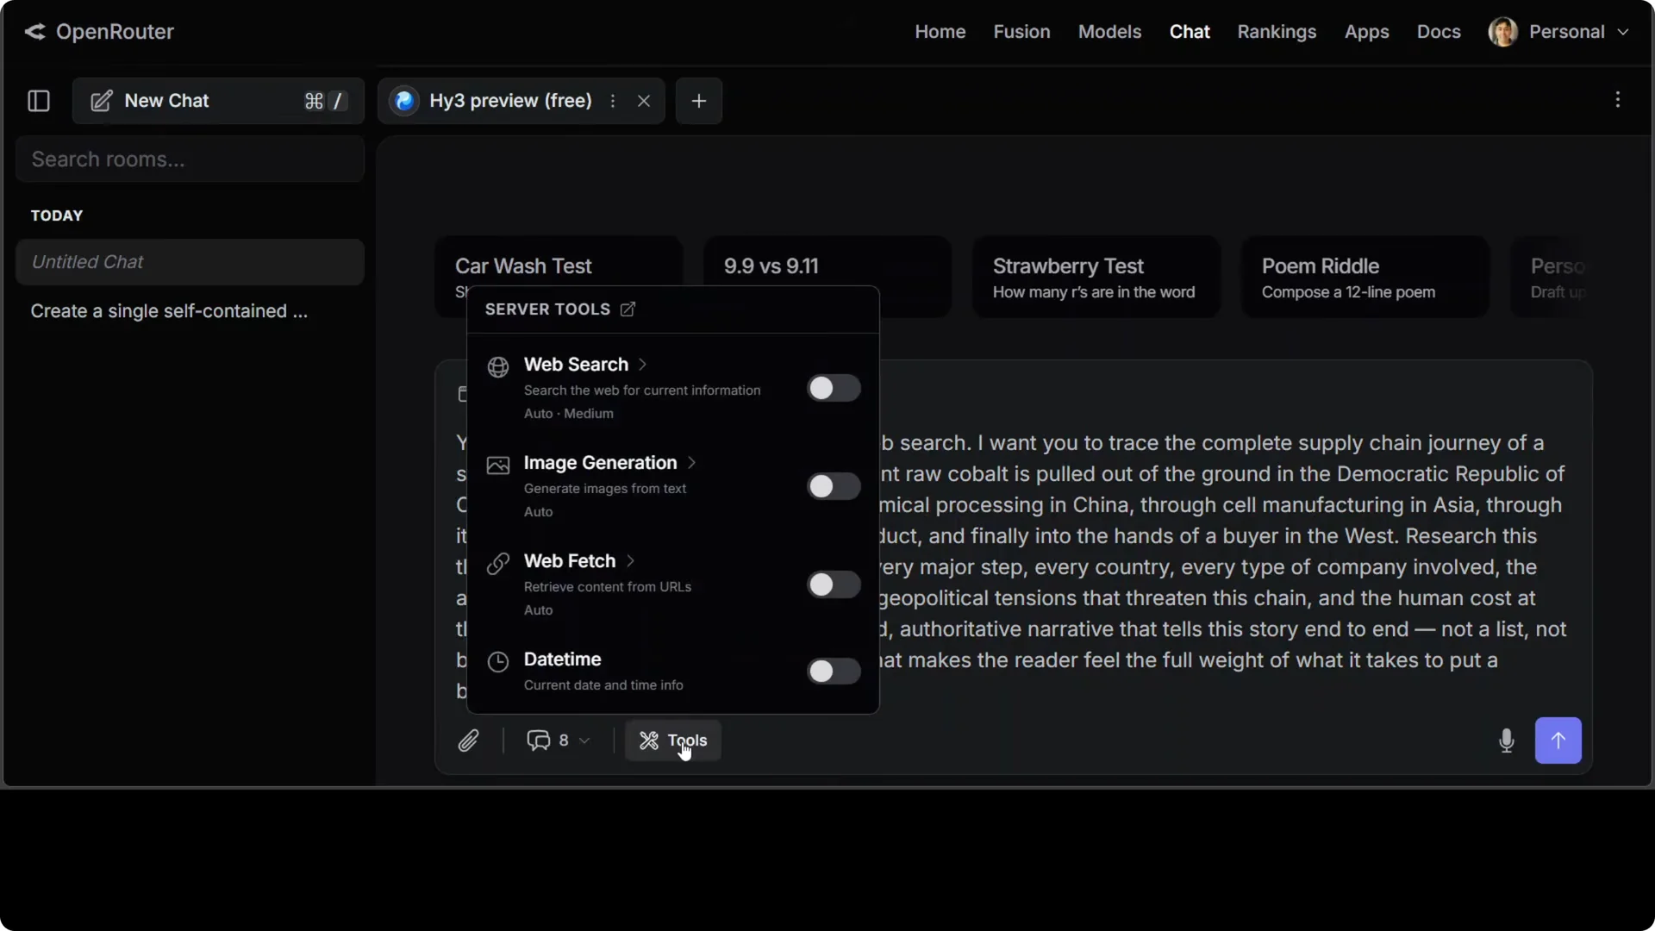Click the sidebar toggle icon
The height and width of the screenshot is (931, 1655).
point(39,101)
